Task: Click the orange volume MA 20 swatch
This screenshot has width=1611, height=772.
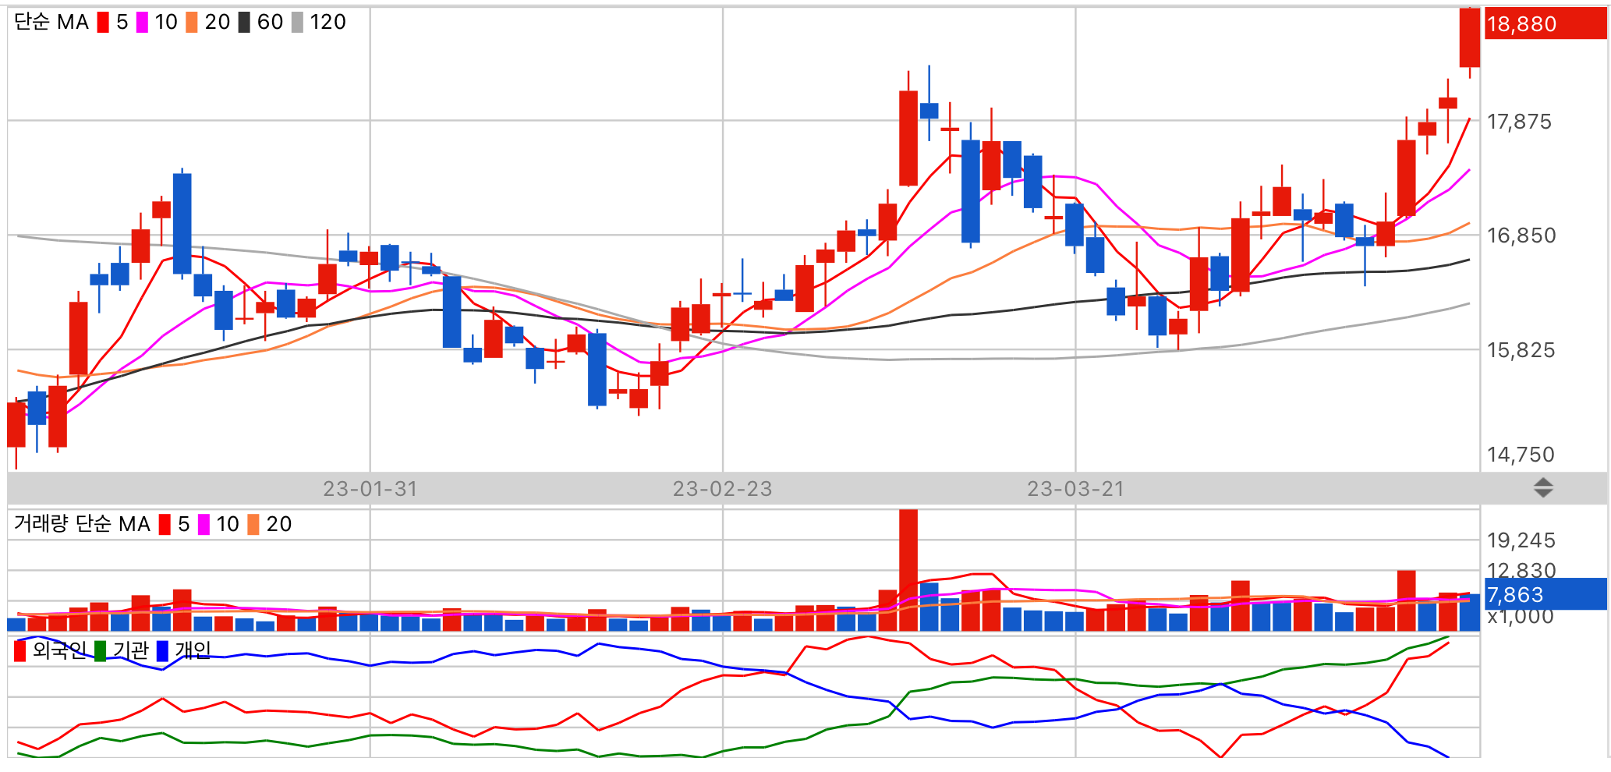Action: click(253, 524)
